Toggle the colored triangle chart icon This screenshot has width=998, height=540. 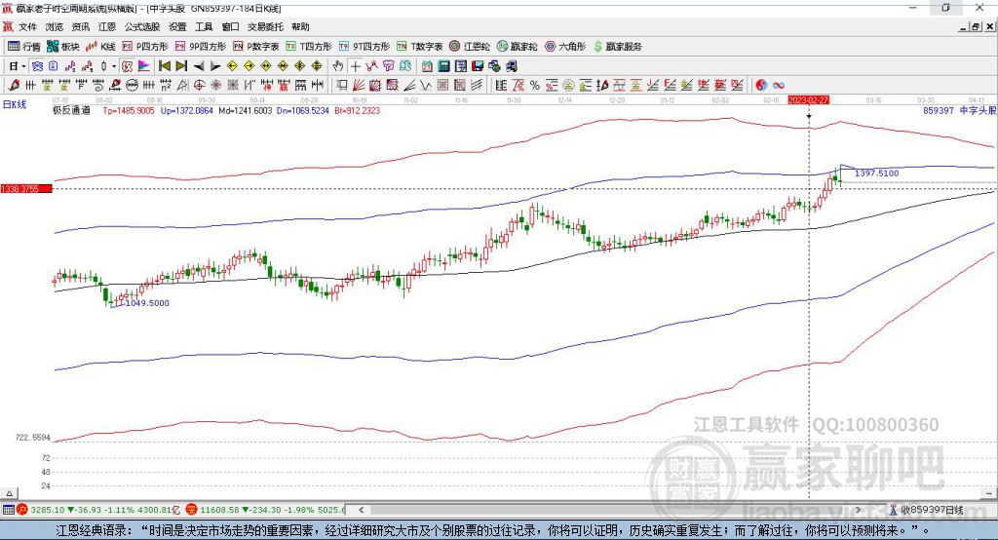(x=144, y=66)
